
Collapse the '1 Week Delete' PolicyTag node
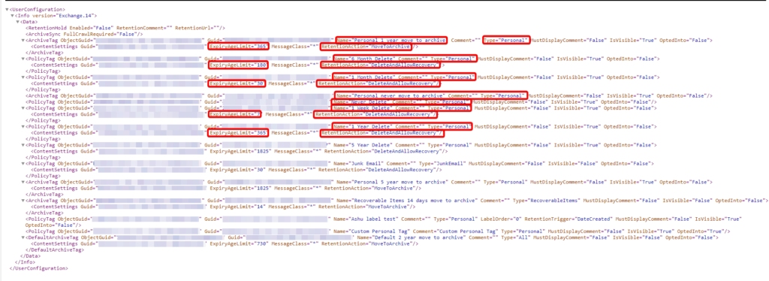tap(23, 108)
